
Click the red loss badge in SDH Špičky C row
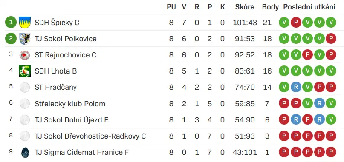(x=296, y=23)
